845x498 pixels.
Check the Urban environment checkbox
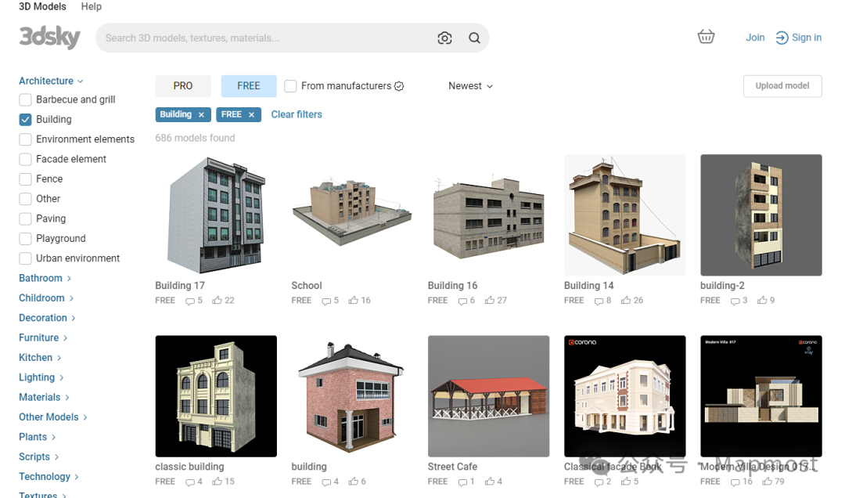pos(25,258)
